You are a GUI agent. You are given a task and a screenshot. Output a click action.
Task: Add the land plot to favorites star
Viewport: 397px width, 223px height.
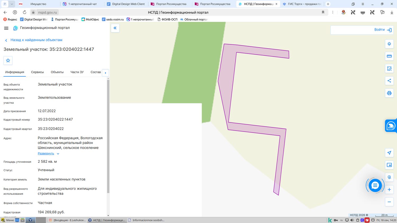tap(8, 61)
